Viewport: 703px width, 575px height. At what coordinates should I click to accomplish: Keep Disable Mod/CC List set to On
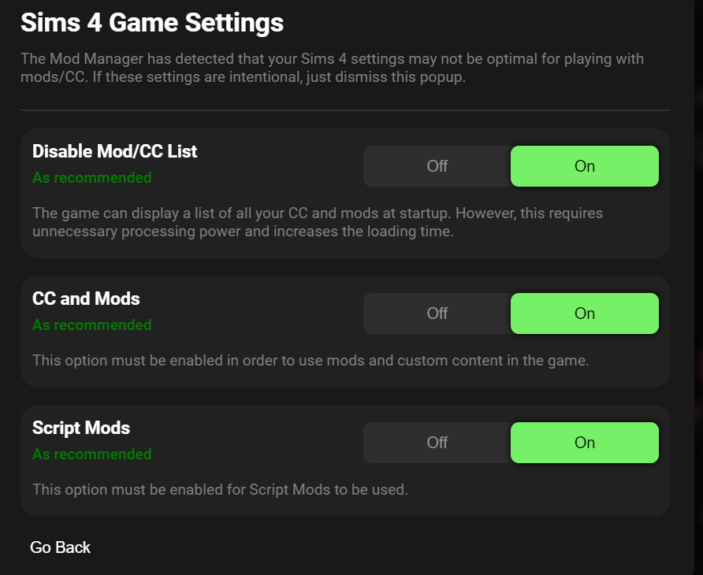pyautogui.click(x=584, y=166)
